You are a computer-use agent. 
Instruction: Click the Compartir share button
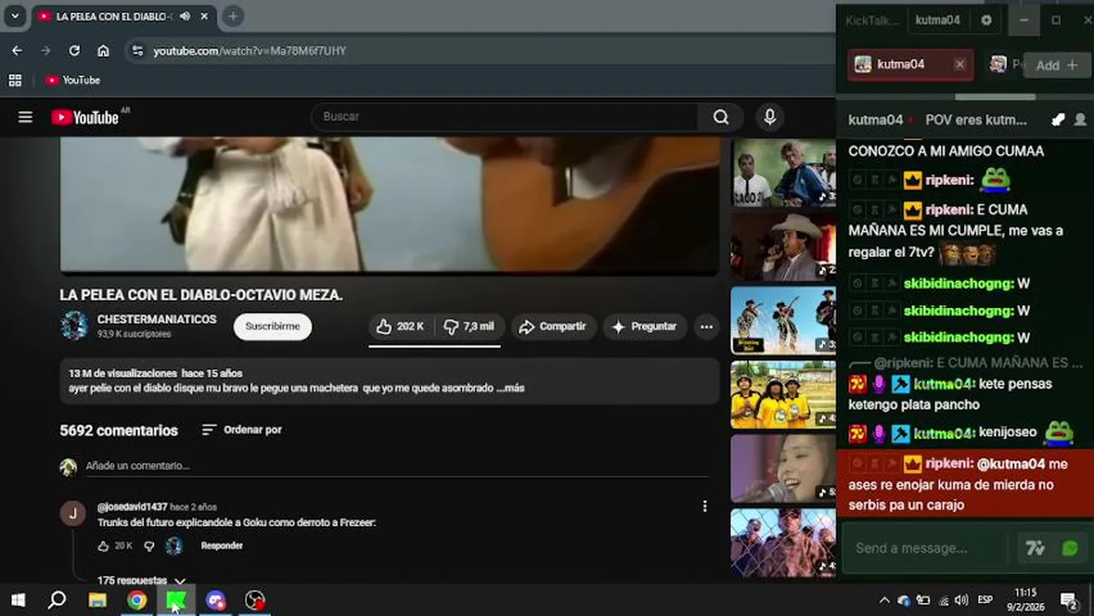pos(553,327)
